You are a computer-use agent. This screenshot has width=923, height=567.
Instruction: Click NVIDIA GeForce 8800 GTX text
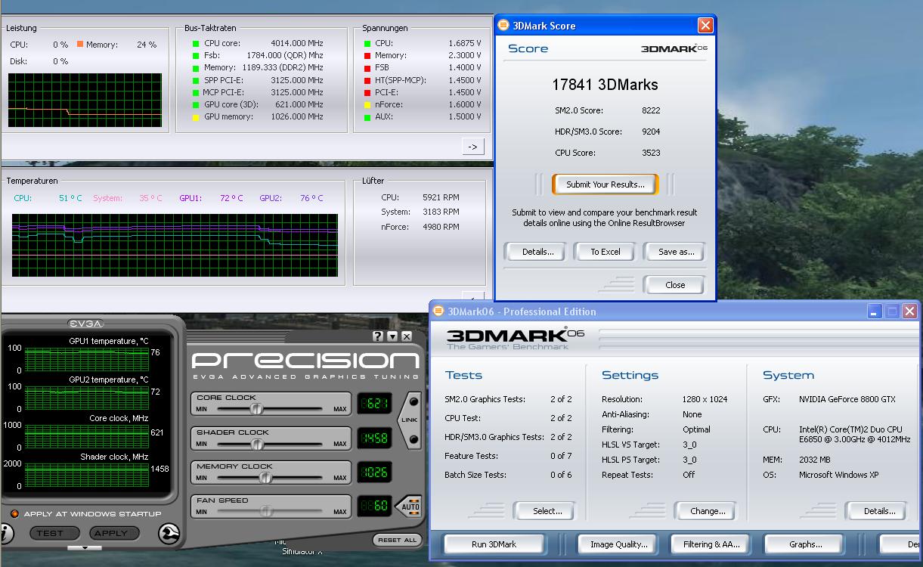click(x=847, y=399)
